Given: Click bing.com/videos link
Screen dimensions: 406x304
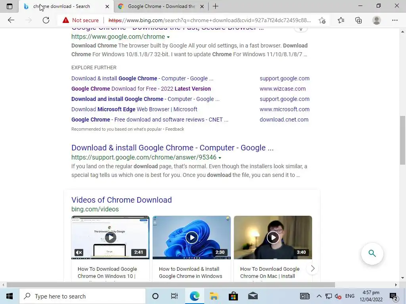Looking at the screenshot, I should click(x=95, y=209).
